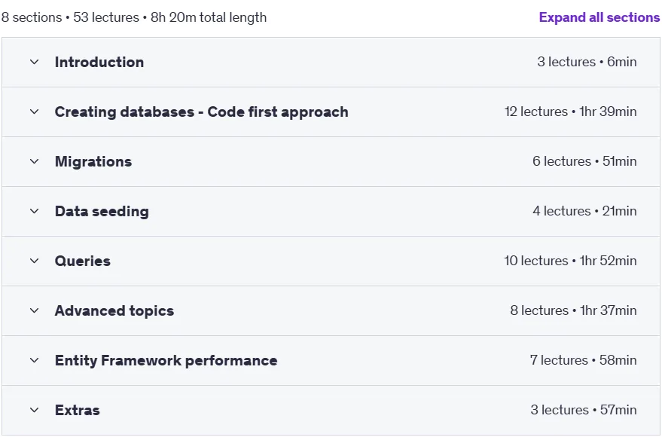Click the Extras section title
The image size is (662, 437).
click(x=78, y=410)
